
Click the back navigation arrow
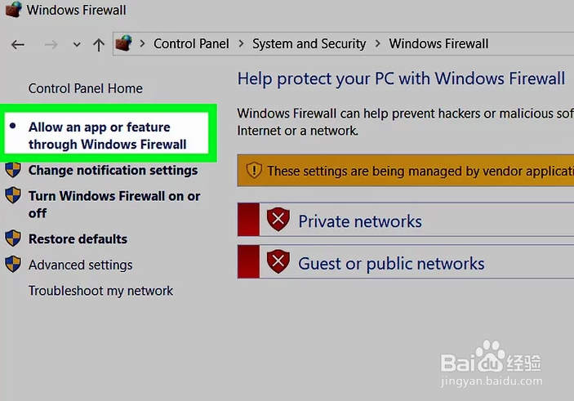18,44
